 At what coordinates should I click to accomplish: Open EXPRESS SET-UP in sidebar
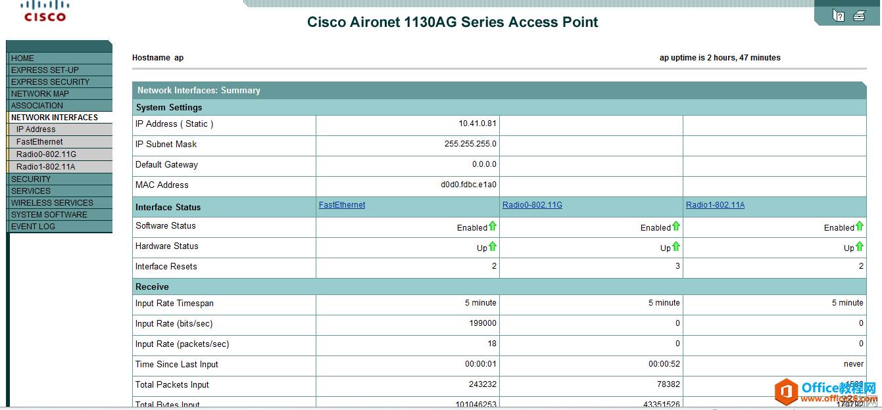click(60, 70)
